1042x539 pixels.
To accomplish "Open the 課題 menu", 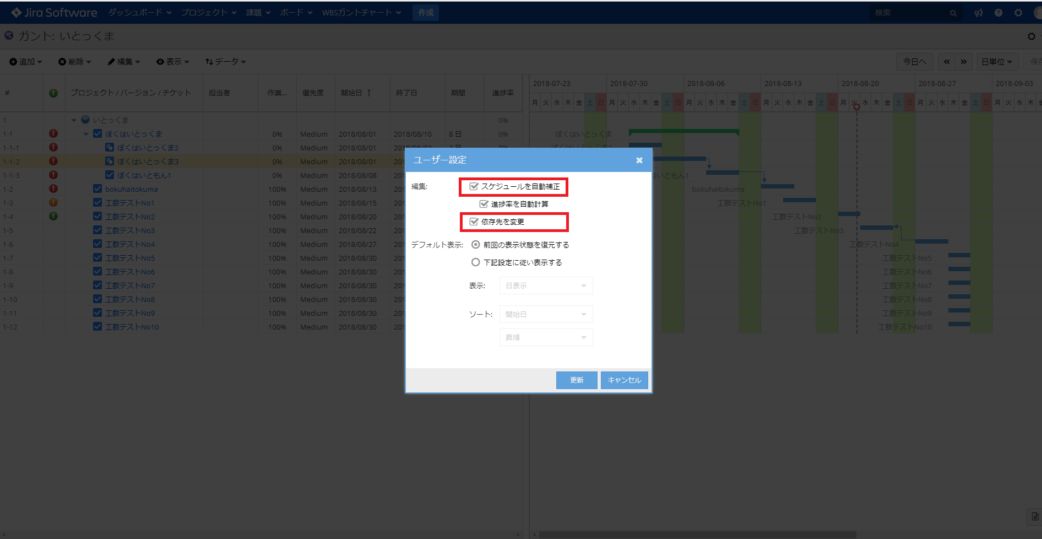I will pos(258,13).
